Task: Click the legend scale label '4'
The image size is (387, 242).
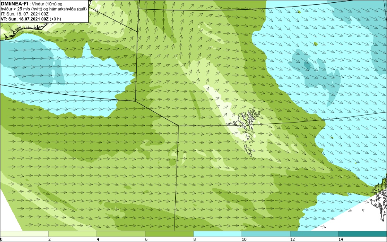Action: 98,239
